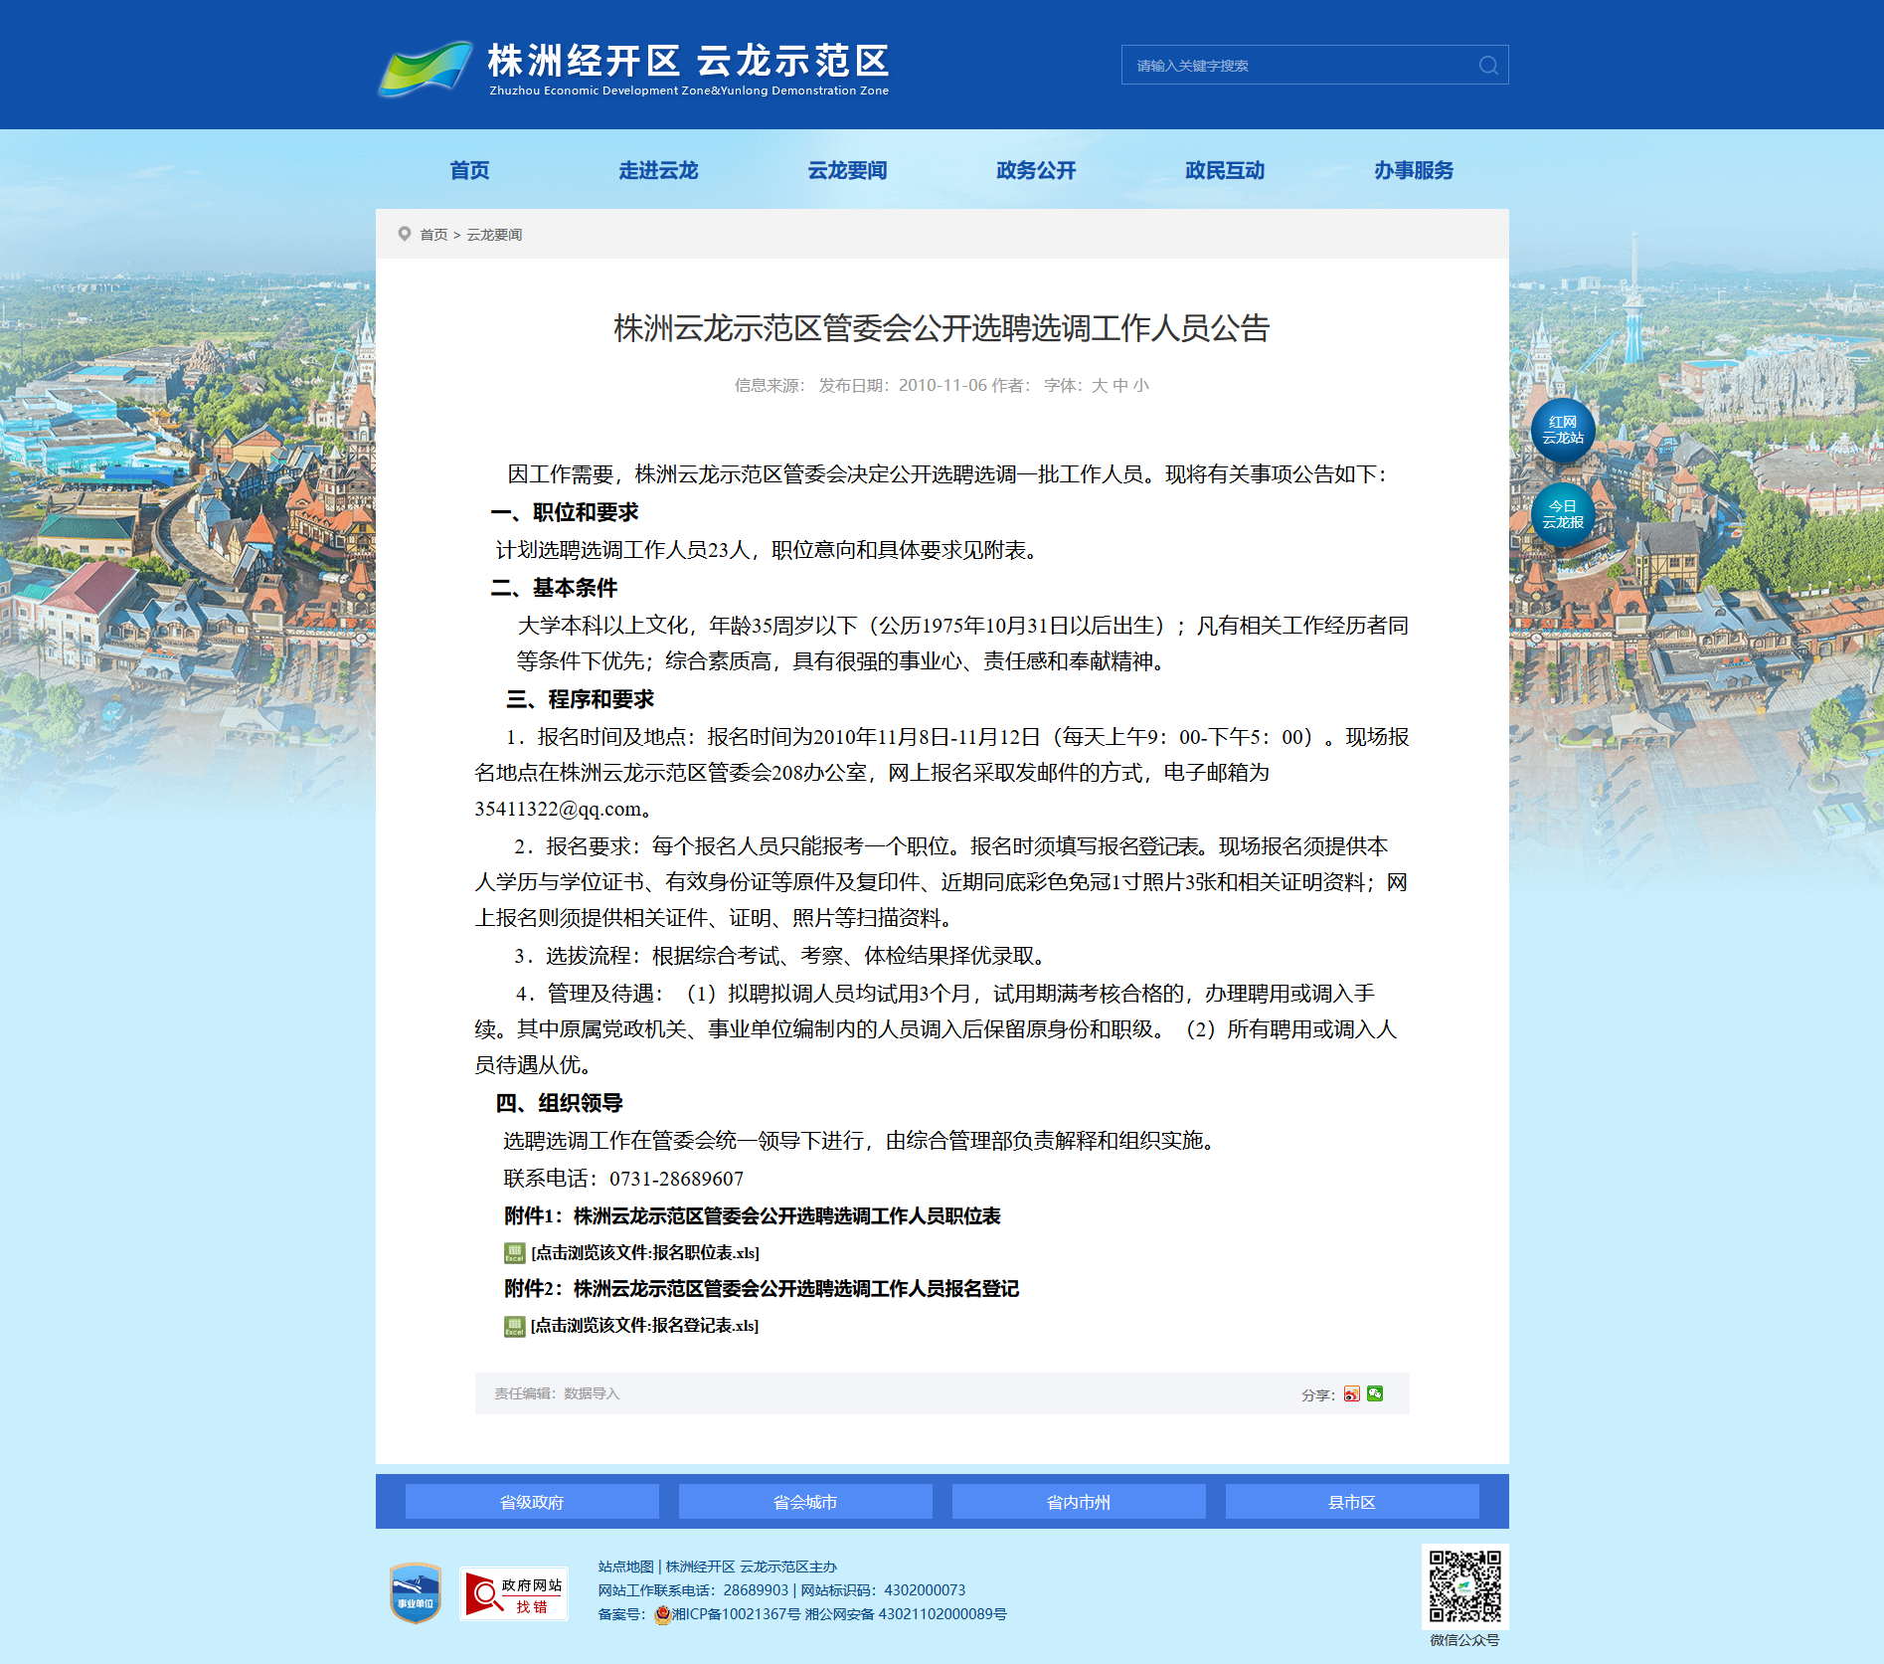Viewport: 1884px width, 1664px height.
Task: Open attachment 报名职位表.xls
Action: pyautogui.click(x=644, y=1253)
